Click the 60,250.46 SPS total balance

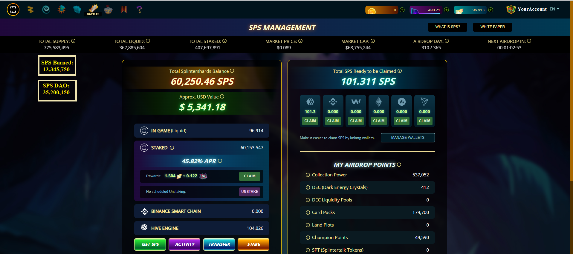[x=202, y=81]
